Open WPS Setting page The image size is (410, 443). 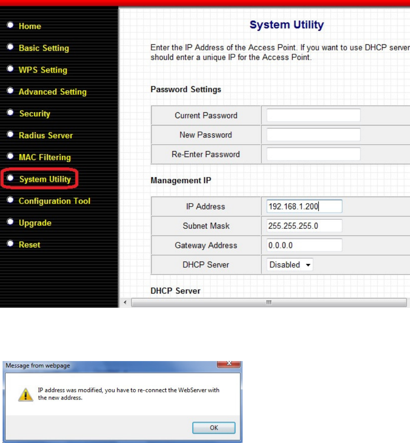[x=43, y=70]
